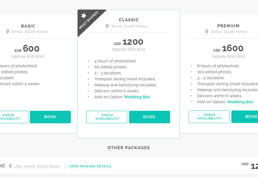
Task: Book the Premium package
Action: pyautogui.click(x=245, y=117)
